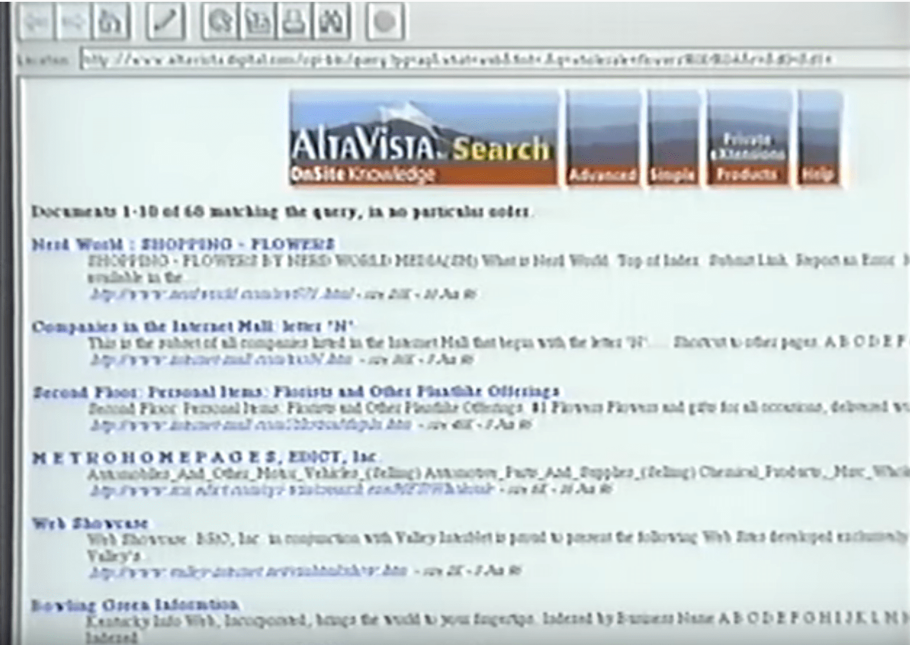Open the Help banner tab
Screen dimensions: 910x645
pos(820,139)
